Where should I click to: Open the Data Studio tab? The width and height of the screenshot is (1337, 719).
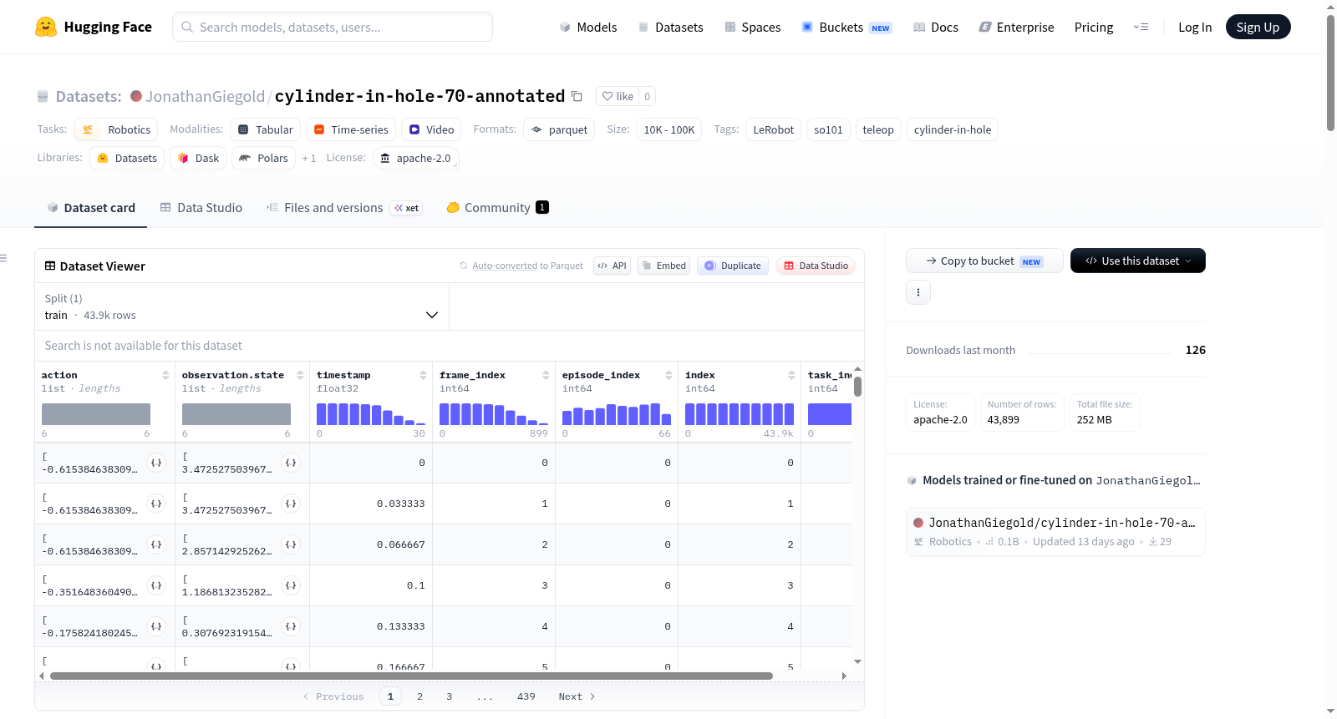(x=201, y=208)
